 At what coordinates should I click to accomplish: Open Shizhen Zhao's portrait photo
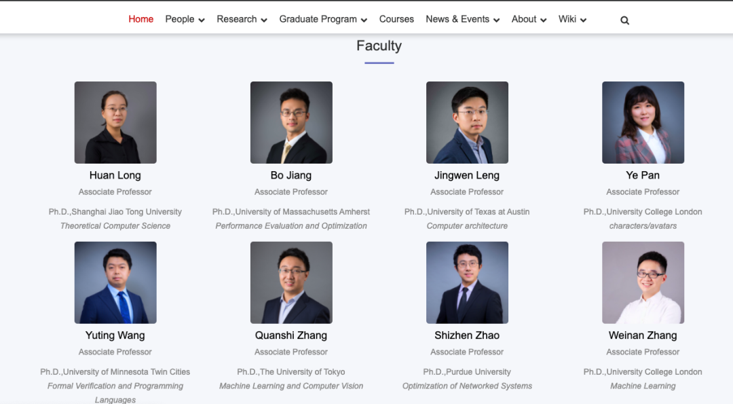(x=467, y=282)
